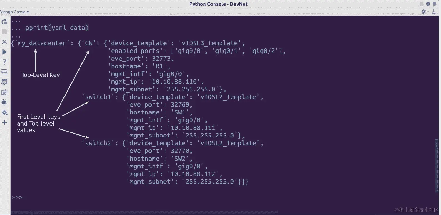Click the X close-console icon in sidebar
The height and width of the screenshot is (215, 441).
(x=4, y=42)
